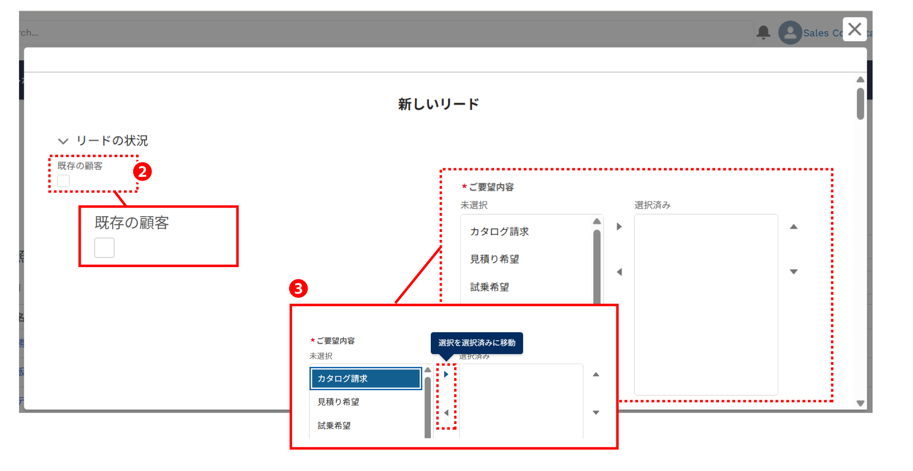Screen dimensions: 913x471
Task: Click the empty 選択済み list box in the dialog
Action: tap(706, 304)
